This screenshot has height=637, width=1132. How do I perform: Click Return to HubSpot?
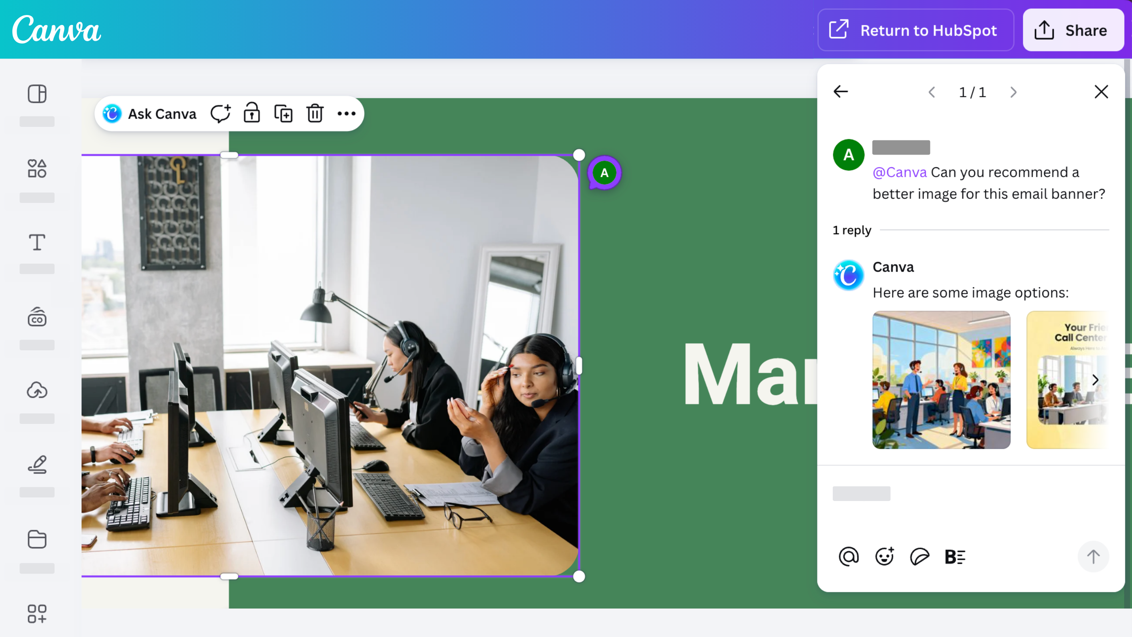tap(915, 30)
